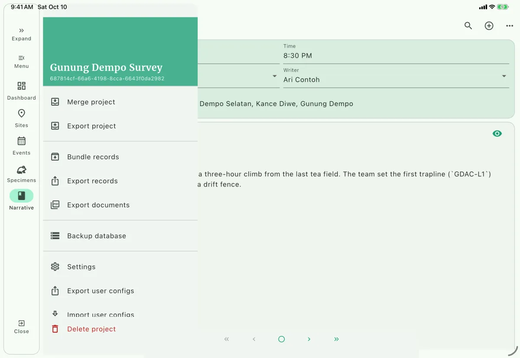Click the search magnifier icon

pyautogui.click(x=468, y=26)
